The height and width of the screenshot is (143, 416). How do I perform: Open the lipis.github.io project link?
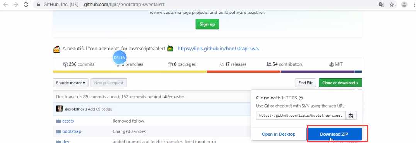coord(220,49)
